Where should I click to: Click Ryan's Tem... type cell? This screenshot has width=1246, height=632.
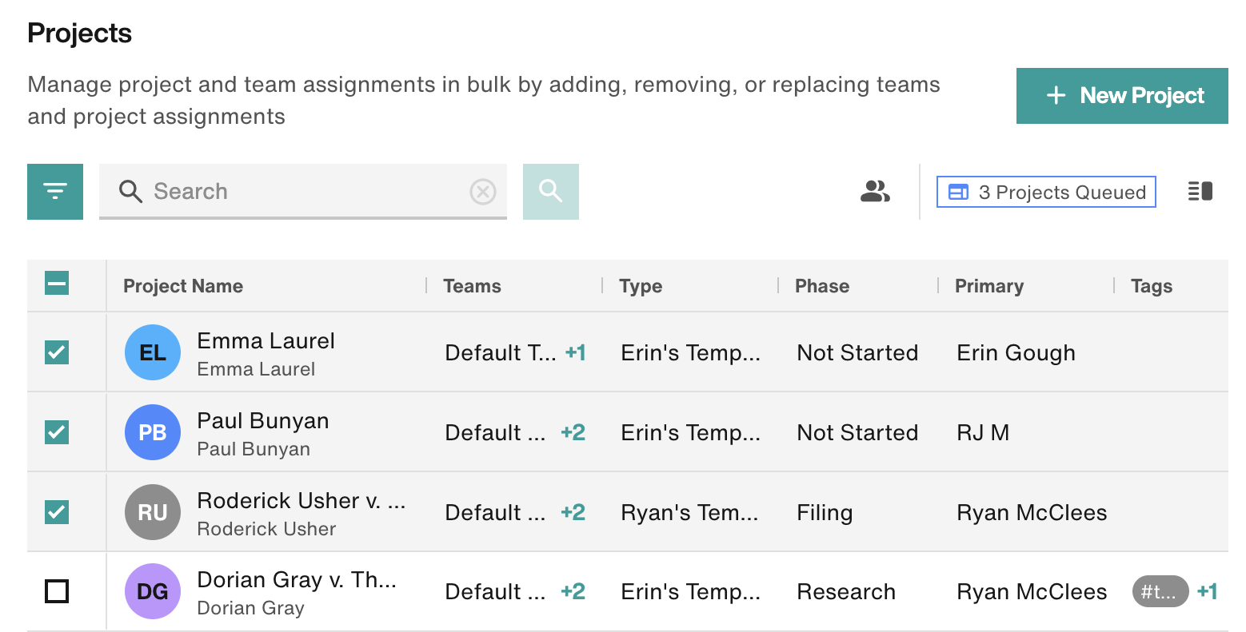(x=689, y=513)
